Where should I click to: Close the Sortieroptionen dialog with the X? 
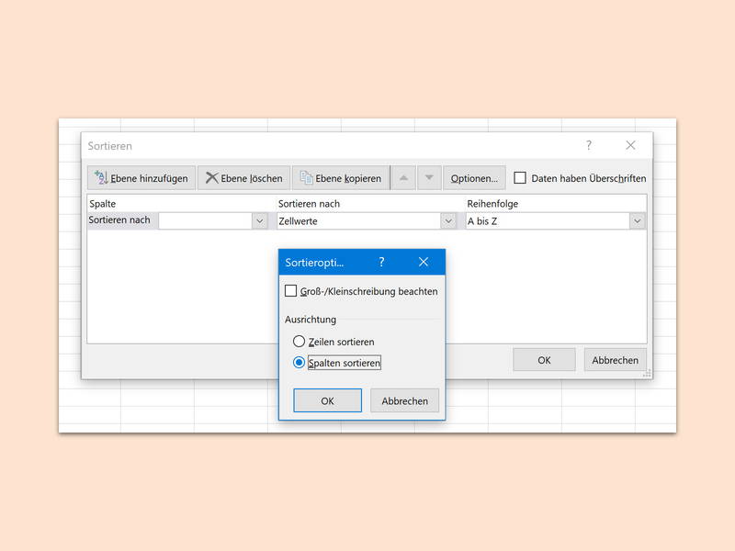(424, 262)
